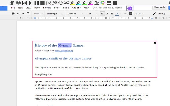Viewport: 170px width, 106px height.
Task: Click the Pause button in Read&Write toolbar
Action: (36, 3)
